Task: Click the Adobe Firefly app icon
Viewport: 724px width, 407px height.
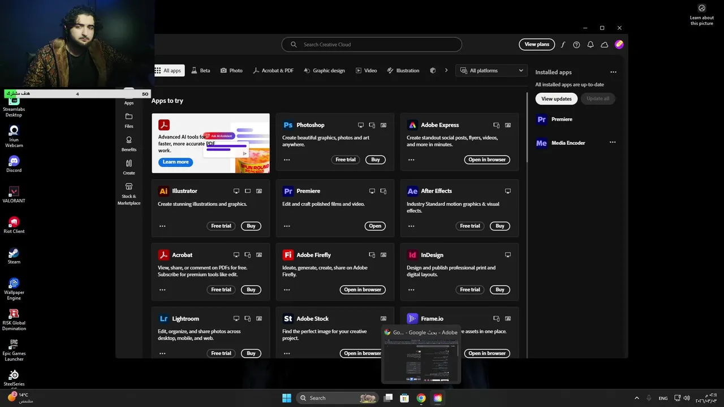Action: (288, 255)
